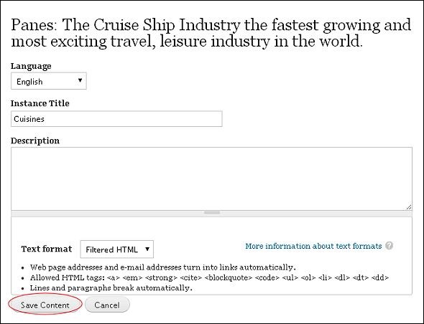Click inside the Description text area
Image resolution: width=424 pixels, height=324 pixels.
[x=211, y=178]
